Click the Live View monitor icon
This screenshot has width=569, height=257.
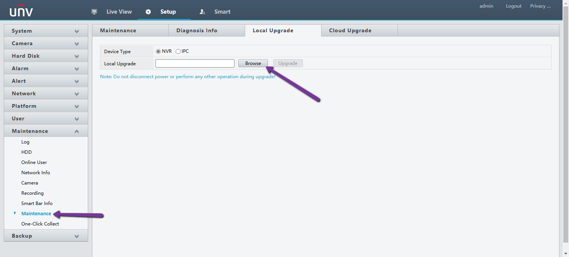pos(94,12)
